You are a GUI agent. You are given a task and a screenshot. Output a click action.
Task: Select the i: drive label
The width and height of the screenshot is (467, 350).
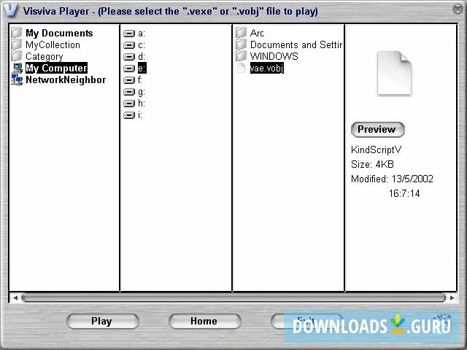140,115
